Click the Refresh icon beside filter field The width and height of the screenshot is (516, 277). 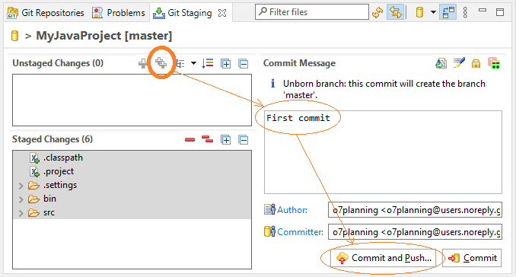pyautogui.click(x=377, y=12)
